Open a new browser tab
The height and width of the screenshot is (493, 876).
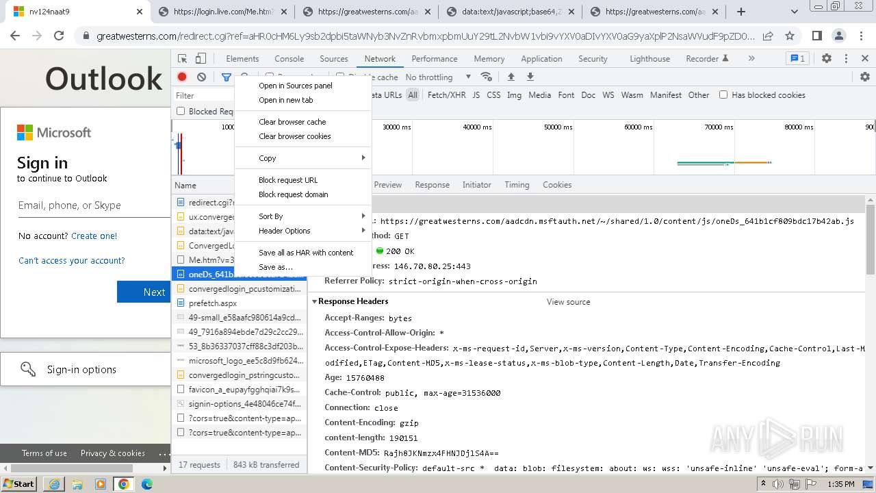point(740,12)
